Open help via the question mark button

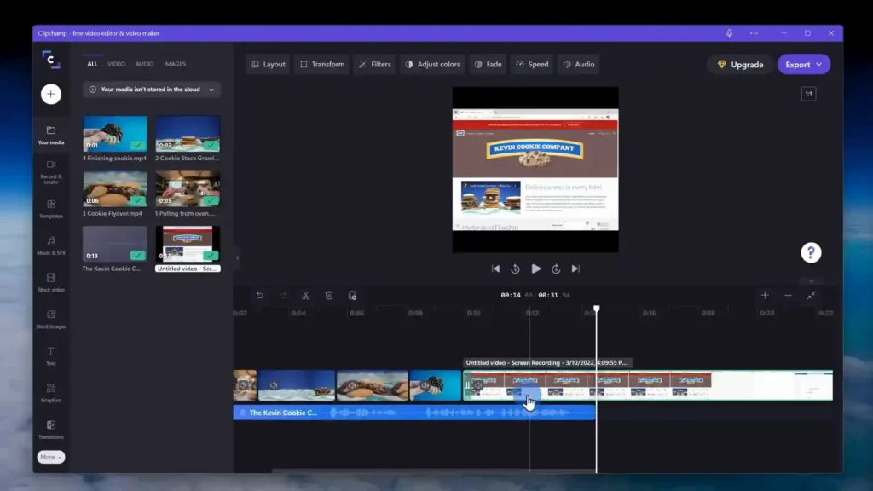coord(811,251)
